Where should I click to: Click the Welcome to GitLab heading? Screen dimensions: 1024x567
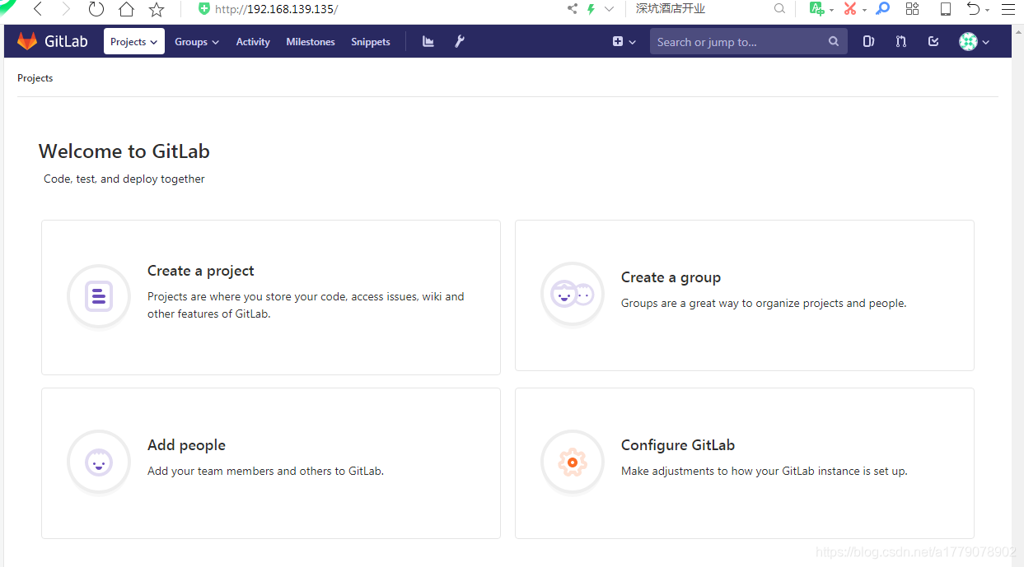coord(124,151)
